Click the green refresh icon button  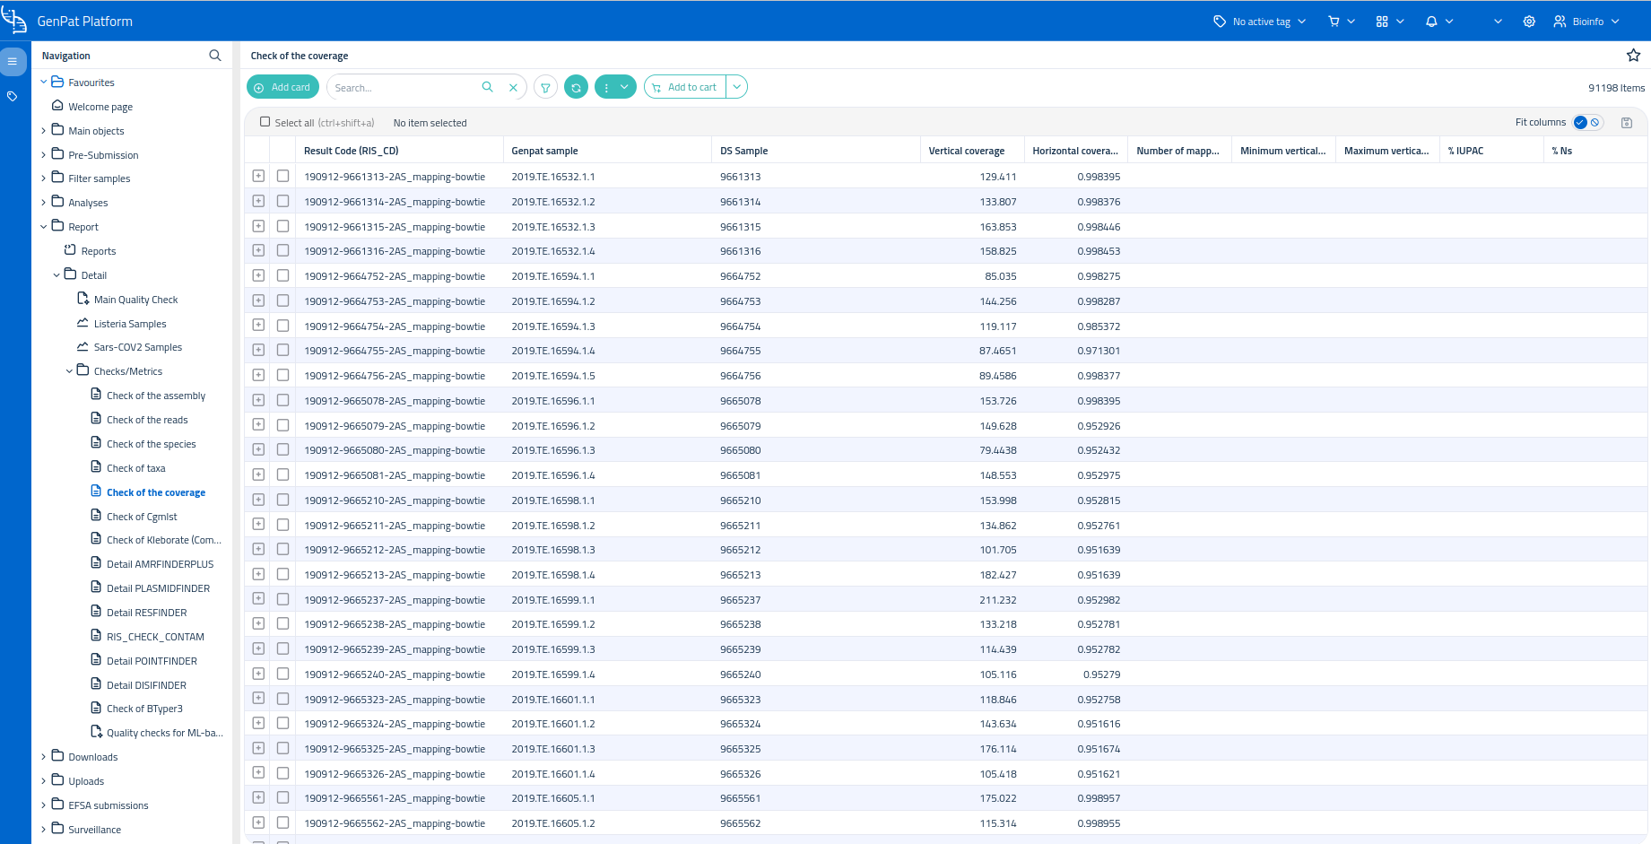click(577, 87)
